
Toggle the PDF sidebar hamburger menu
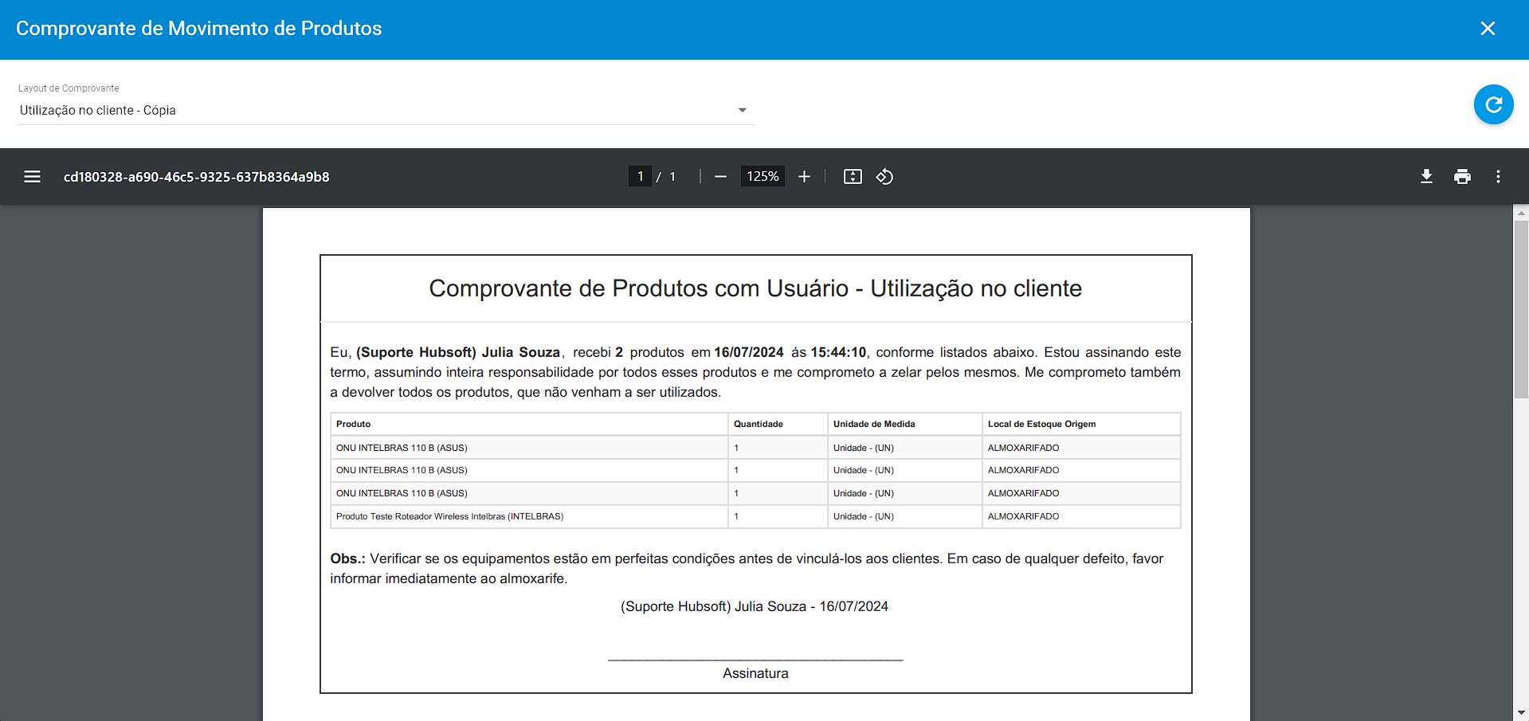[x=32, y=177]
